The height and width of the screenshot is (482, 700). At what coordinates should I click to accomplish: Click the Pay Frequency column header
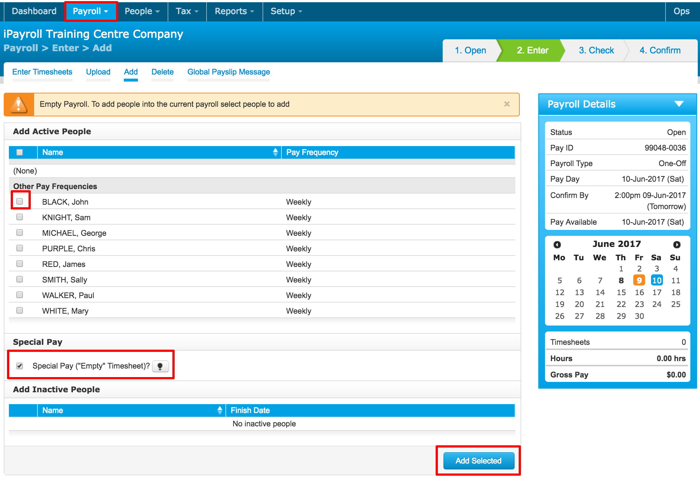pyautogui.click(x=398, y=152)
